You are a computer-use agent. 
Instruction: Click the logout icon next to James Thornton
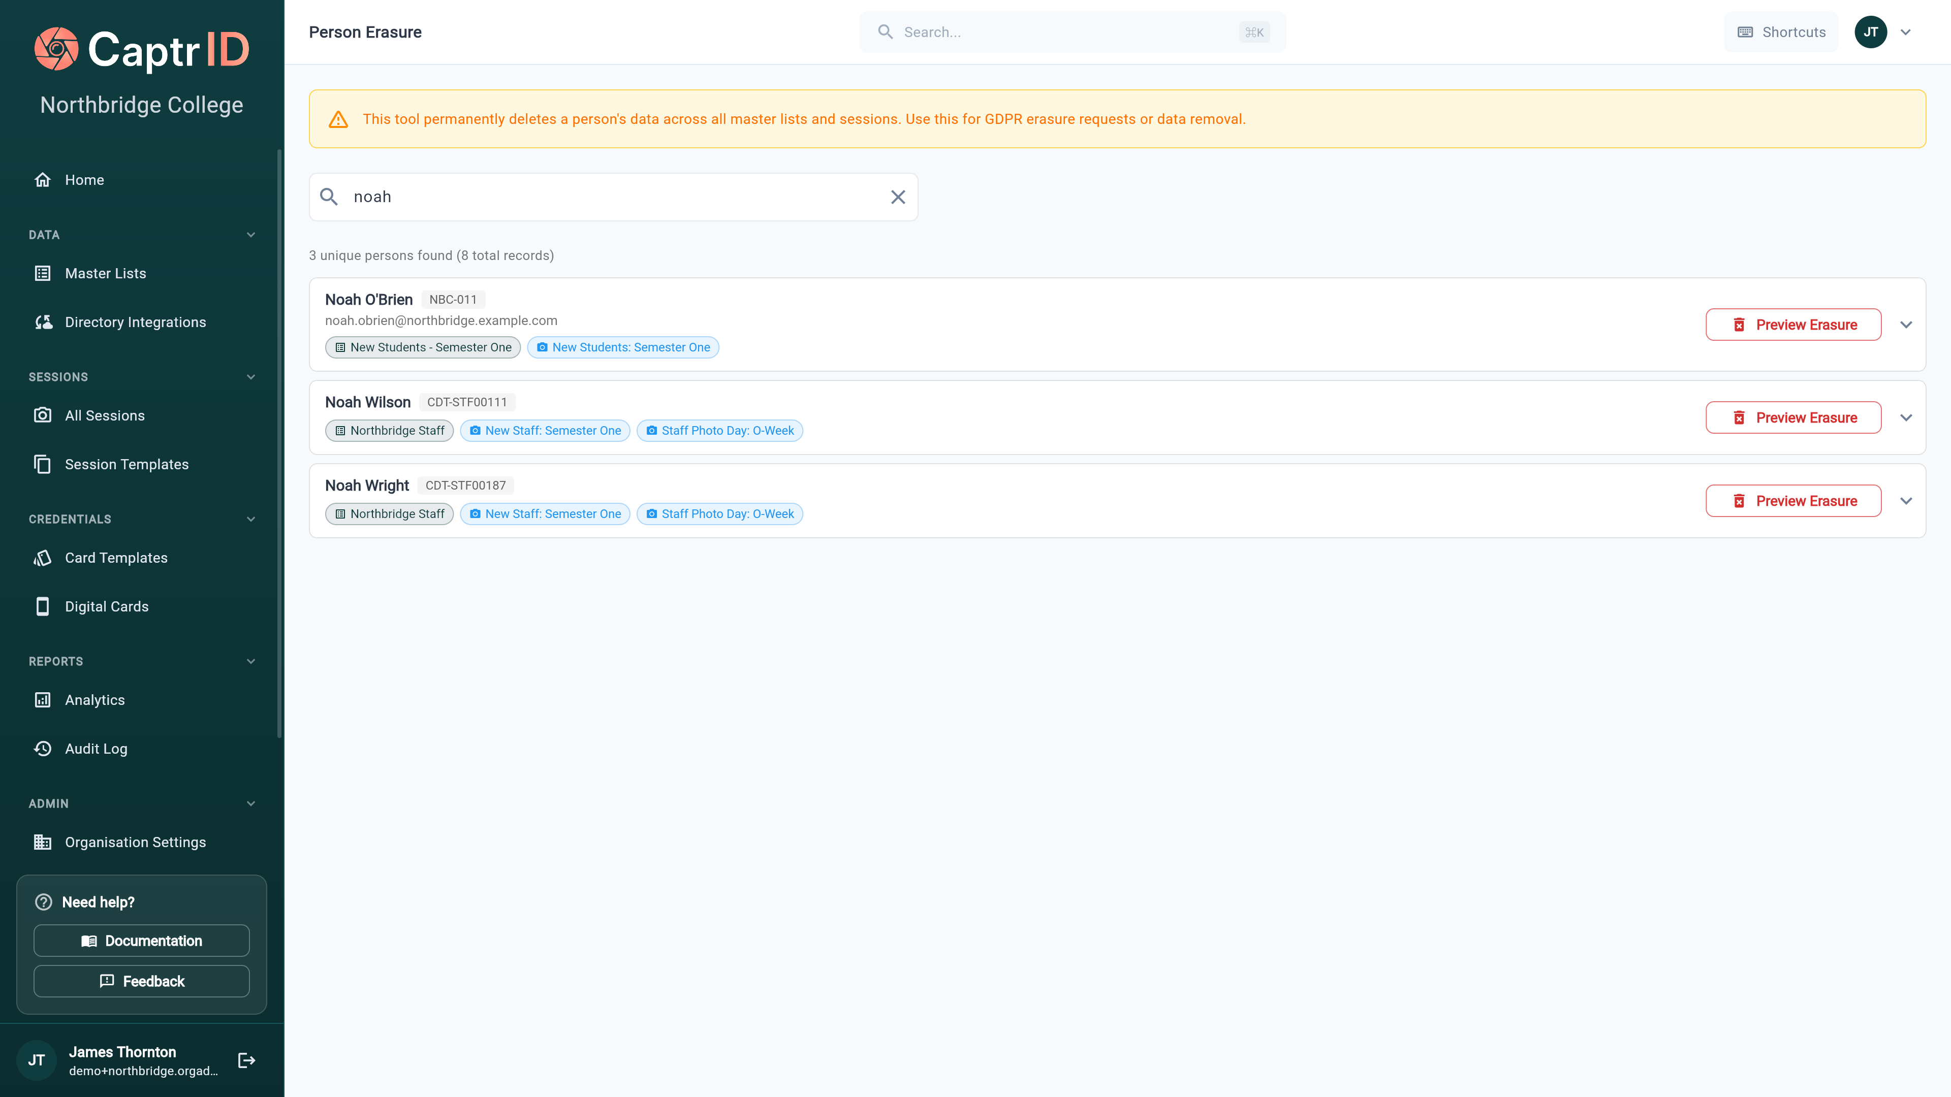[246, 1060]
